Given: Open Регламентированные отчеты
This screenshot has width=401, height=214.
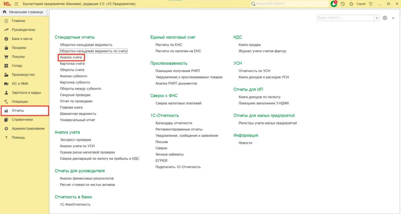Looking at the screenshot, I should [179, 129].
